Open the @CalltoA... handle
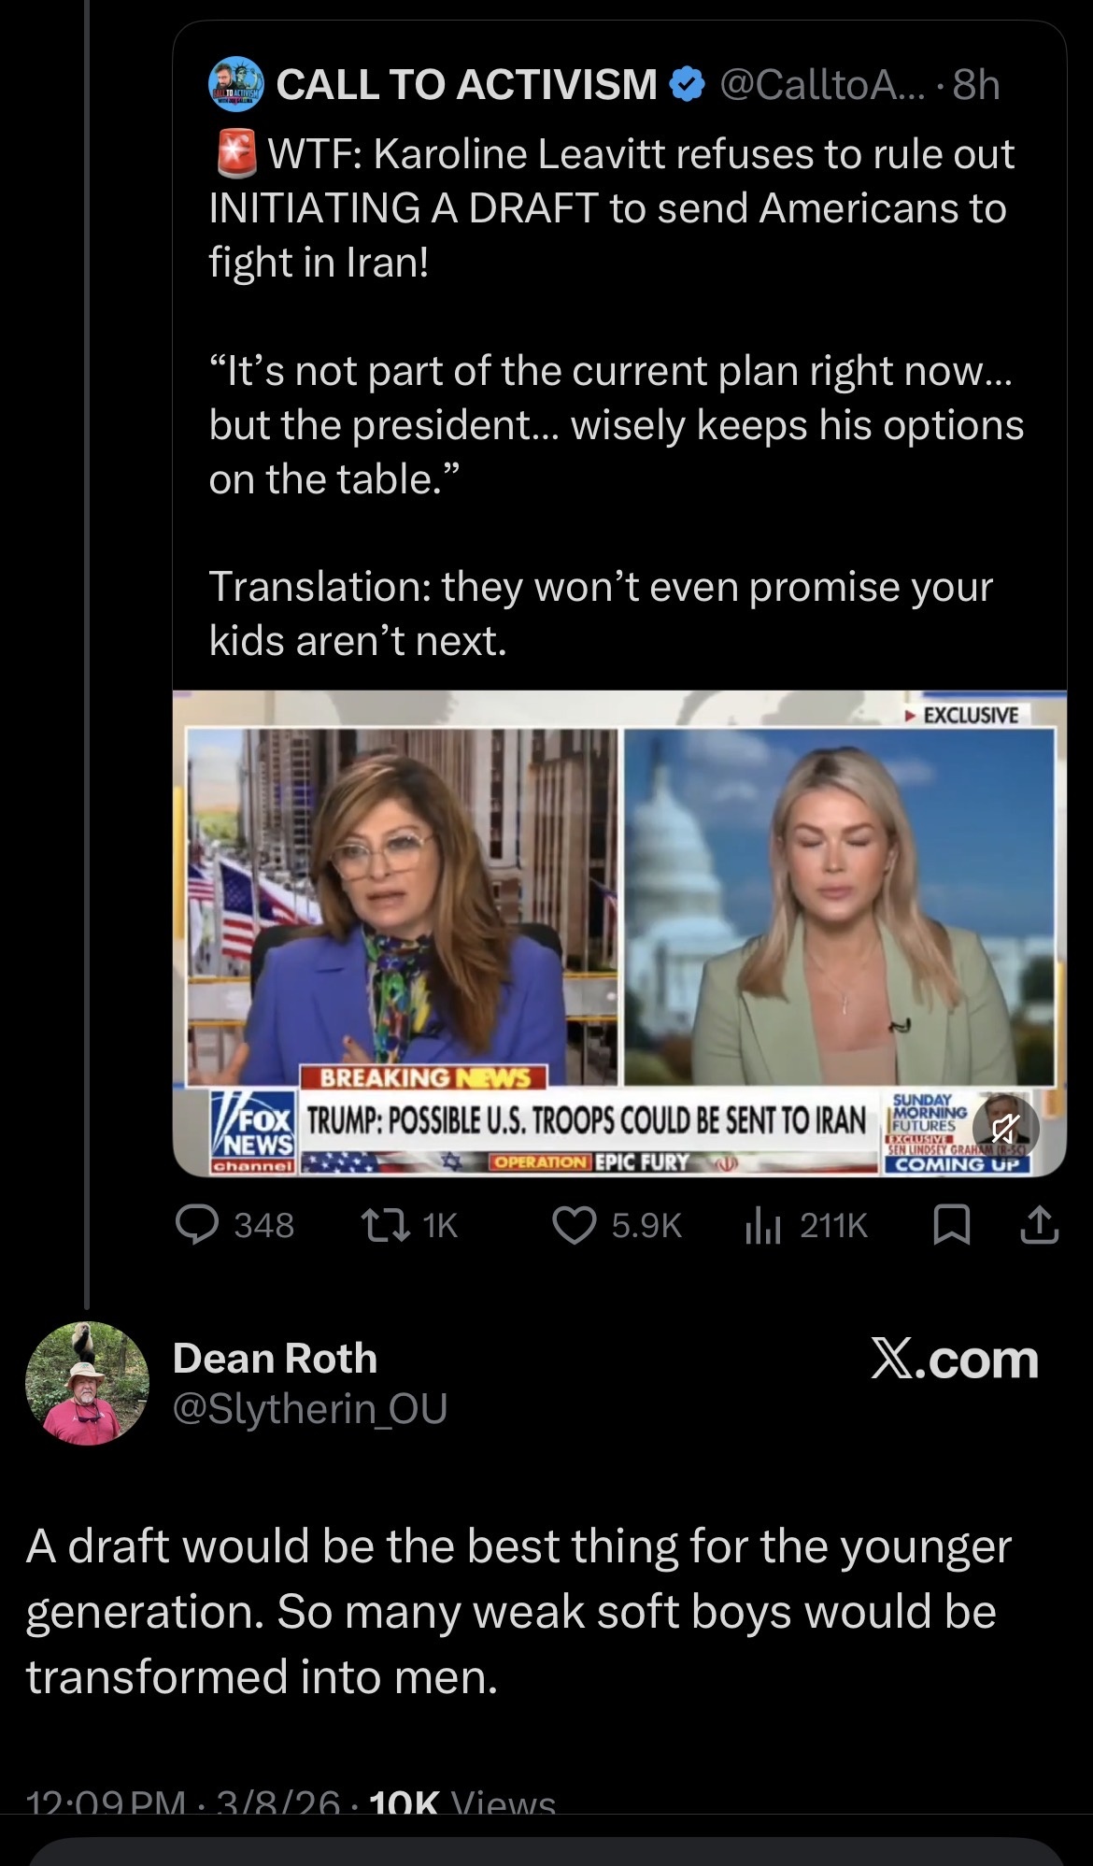This screenshot has width=1093, height=1866. click(820, 85)
